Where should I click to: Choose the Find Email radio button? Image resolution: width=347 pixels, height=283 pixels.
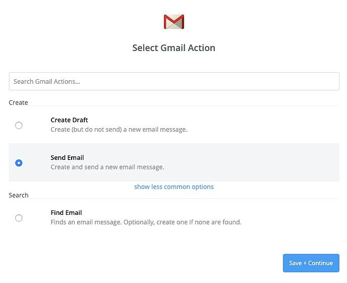tap(19, 218)
